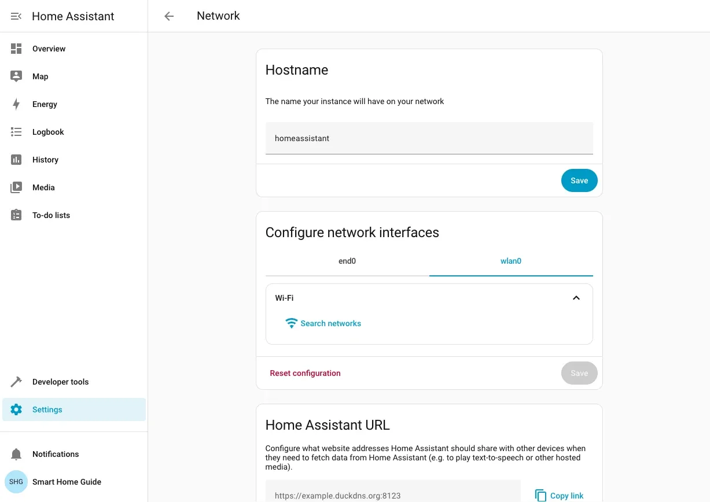Go back using the arrow icon
Viewport: 710px width, 502px height.
[169, 16]
